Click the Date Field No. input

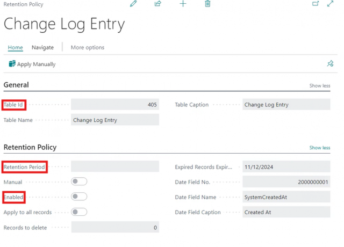[x=285, y=183]
